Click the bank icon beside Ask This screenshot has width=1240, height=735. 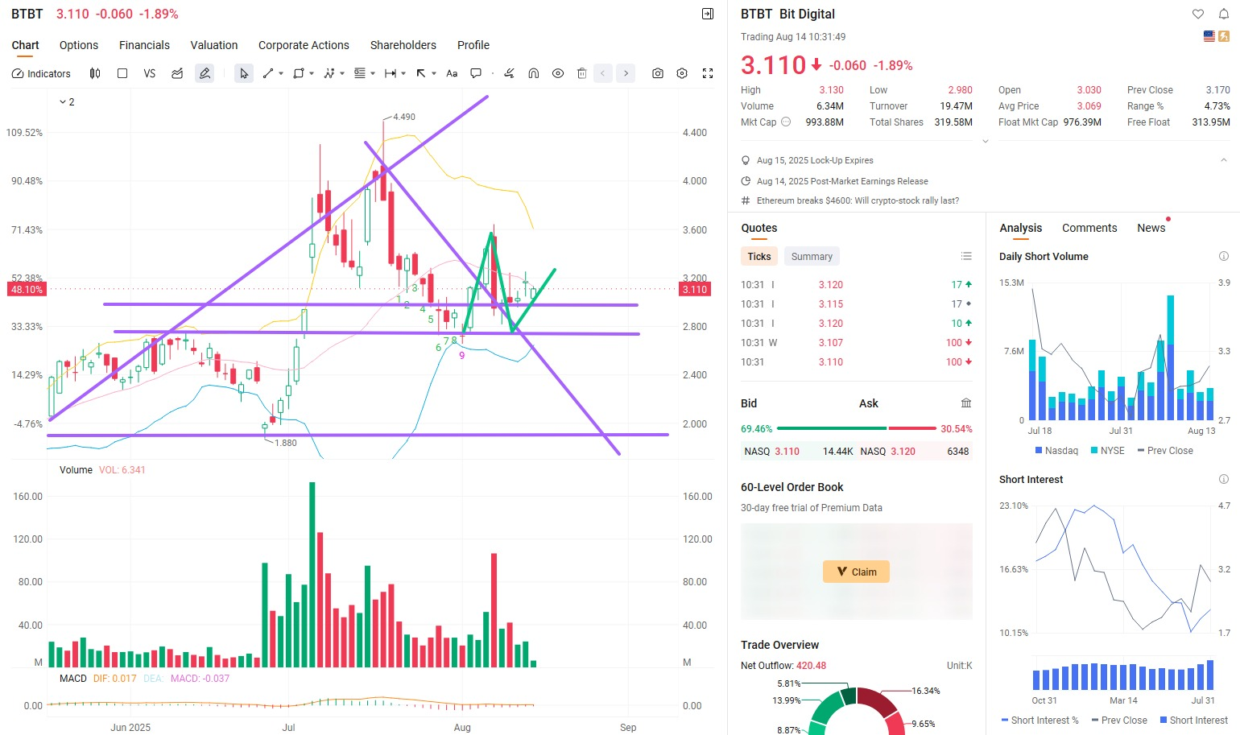coord(966,403)
